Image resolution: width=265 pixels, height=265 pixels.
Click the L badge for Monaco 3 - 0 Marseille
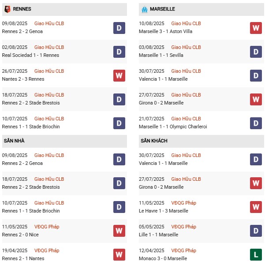pyautogui.click(x=256, y=255)
